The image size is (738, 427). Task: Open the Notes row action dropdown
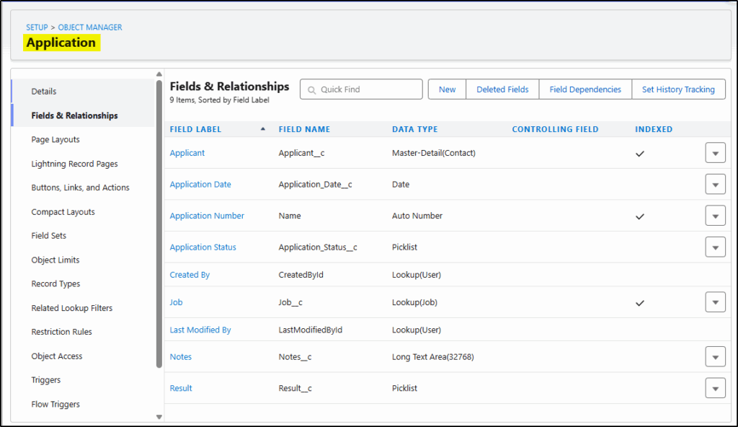715,357
